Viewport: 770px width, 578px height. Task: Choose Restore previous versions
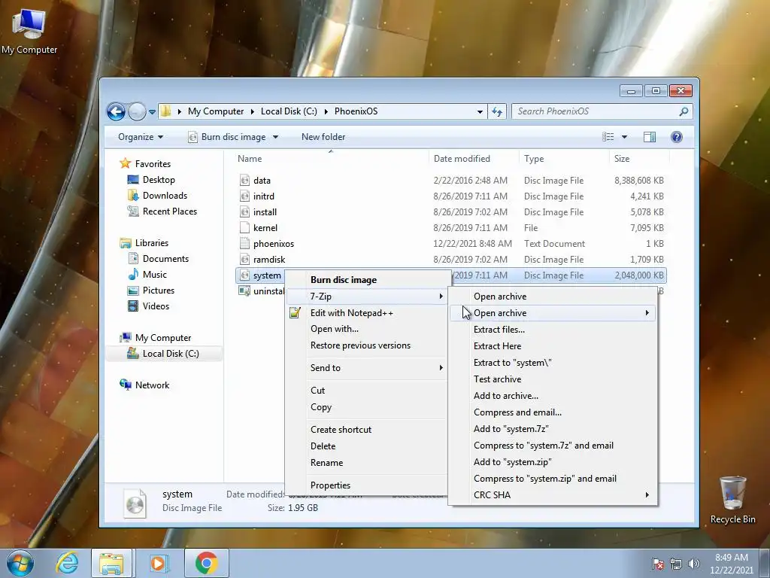coord(366,345)
